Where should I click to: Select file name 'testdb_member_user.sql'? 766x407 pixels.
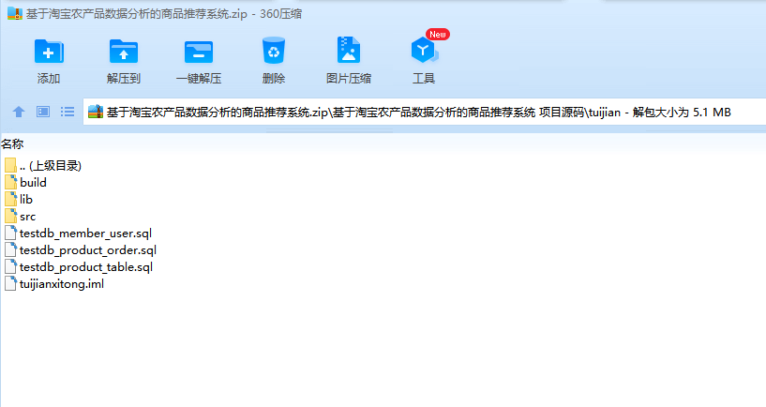point(85,234)
